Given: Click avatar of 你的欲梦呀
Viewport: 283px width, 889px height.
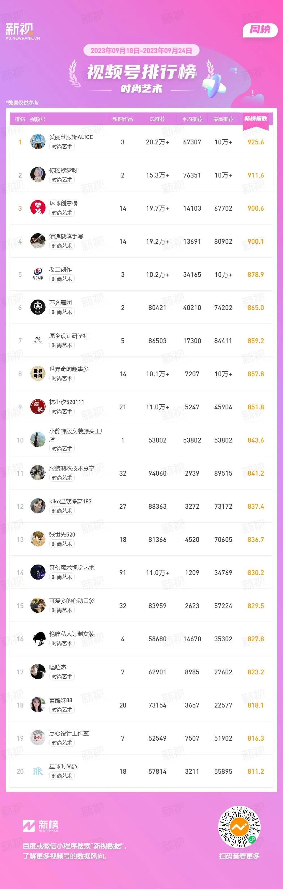Looking at the screenshot, I should pos(38,175).
